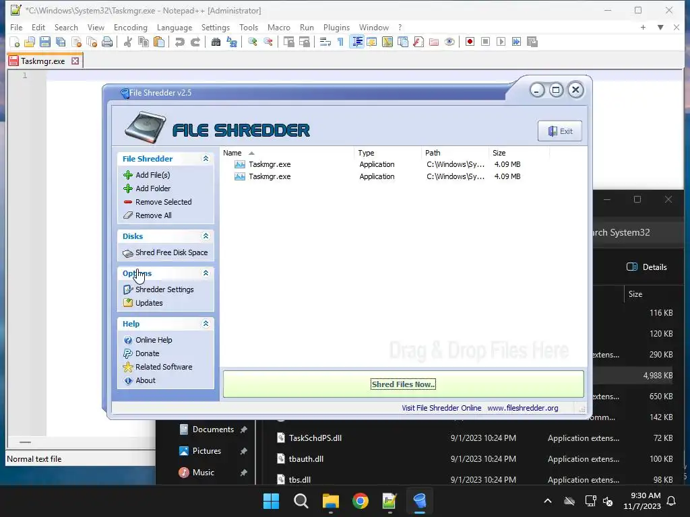The image size is (690, 517).
Task: Open Shredder Settings
Action: tap(158, 289)
